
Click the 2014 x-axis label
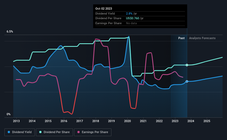(32, 121)
